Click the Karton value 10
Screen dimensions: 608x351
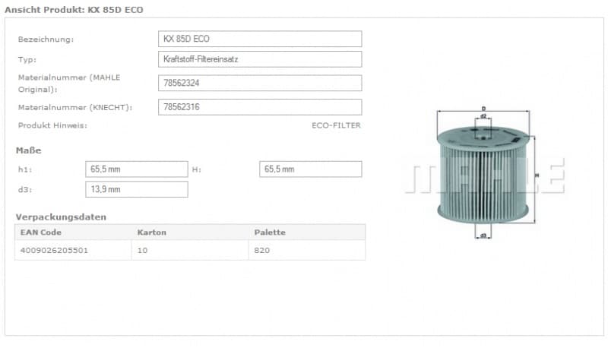(x=142, y=250)
